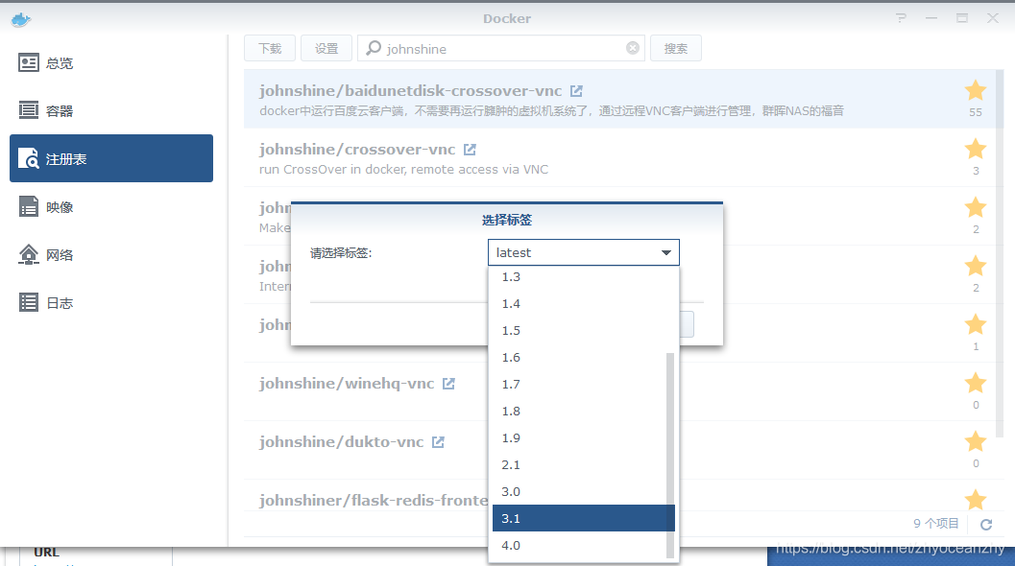1015x566 pixels.
Task: Choose tag 2.1 from the list
Action: tap(579, 464)
